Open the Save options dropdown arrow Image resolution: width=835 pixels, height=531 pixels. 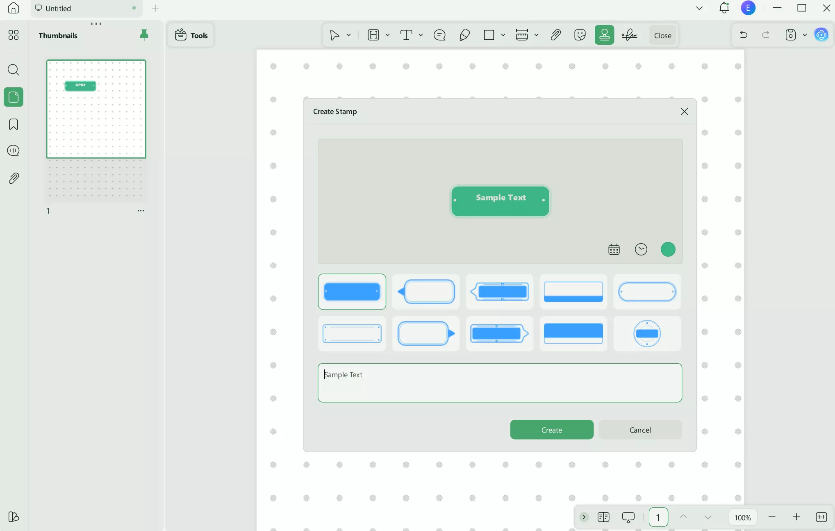click(x=805, y=35)
